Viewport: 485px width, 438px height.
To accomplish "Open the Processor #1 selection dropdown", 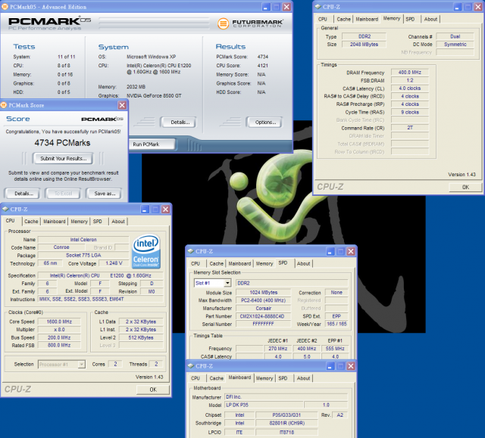I will tap(81, 365).
